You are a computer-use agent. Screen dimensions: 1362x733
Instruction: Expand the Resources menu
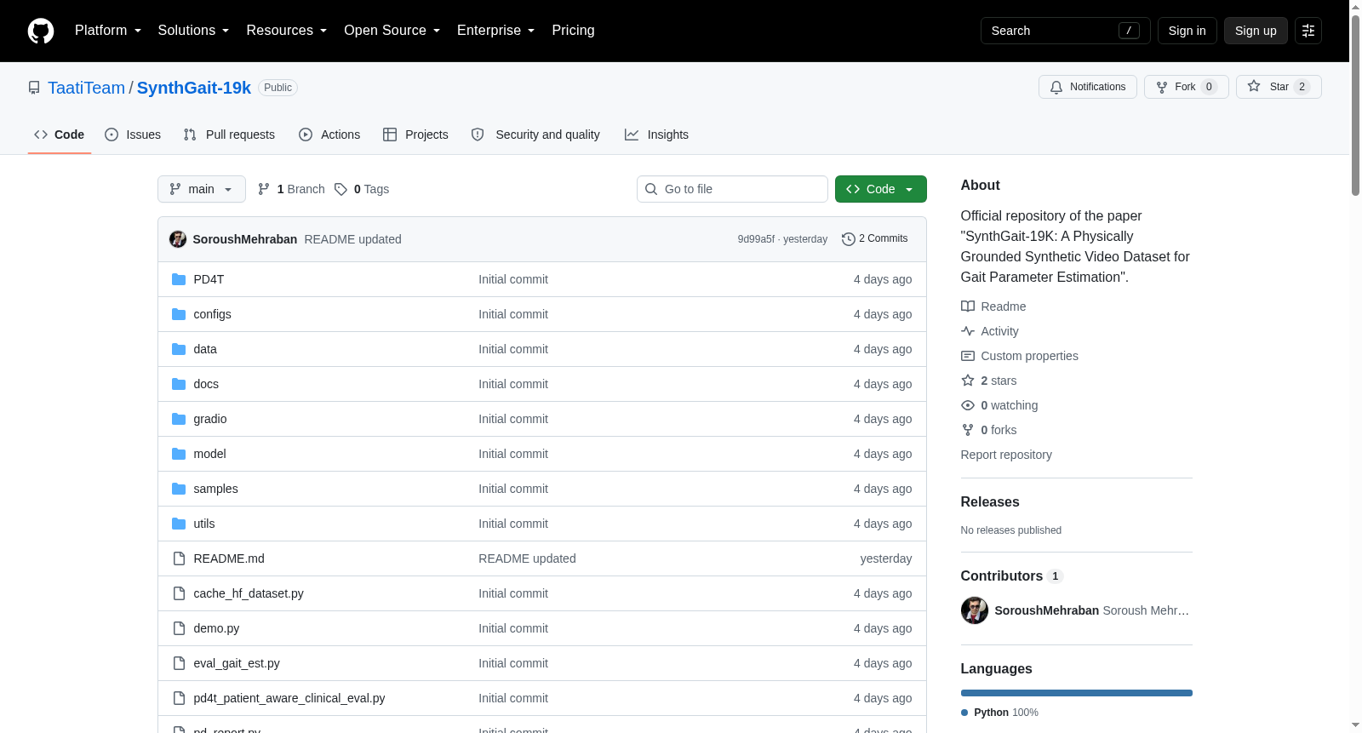(287, 31)
